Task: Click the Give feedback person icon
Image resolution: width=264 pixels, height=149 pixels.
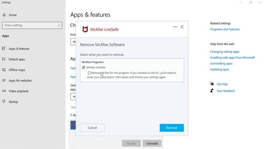Action: click(212, 91)
